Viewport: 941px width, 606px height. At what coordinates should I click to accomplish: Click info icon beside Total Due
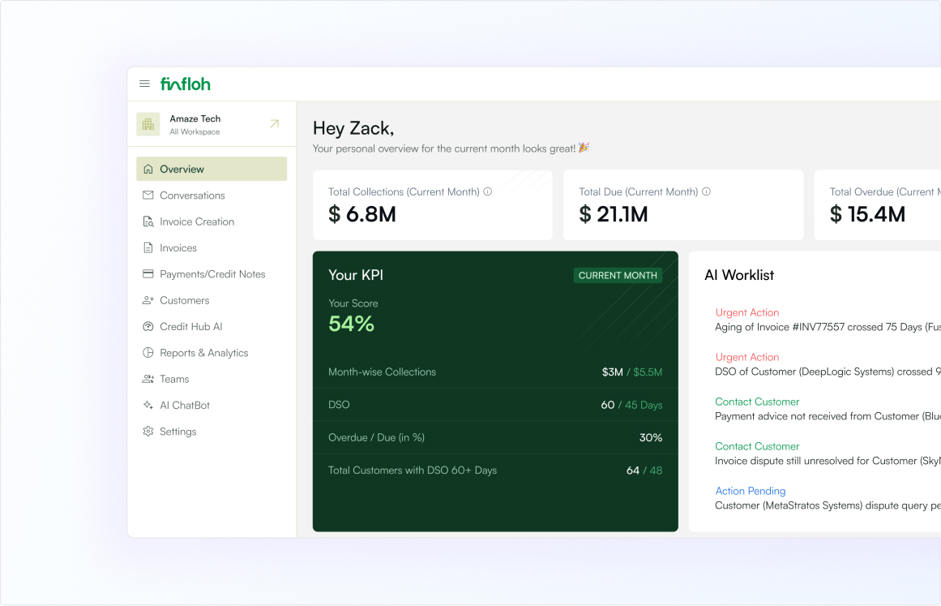(x=706, y=191)
